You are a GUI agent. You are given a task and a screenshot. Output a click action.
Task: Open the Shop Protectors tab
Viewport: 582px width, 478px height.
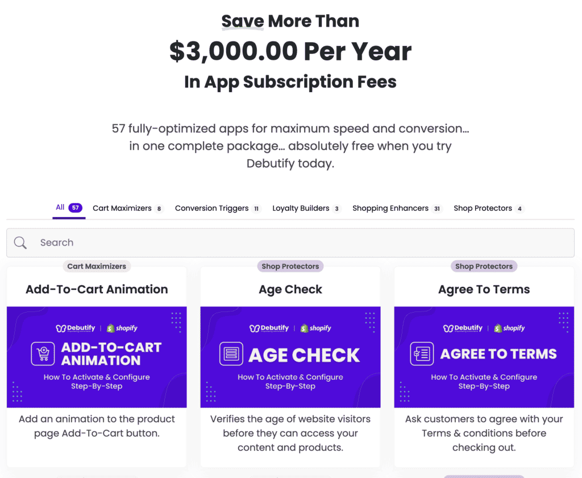(x=489, y=208)
